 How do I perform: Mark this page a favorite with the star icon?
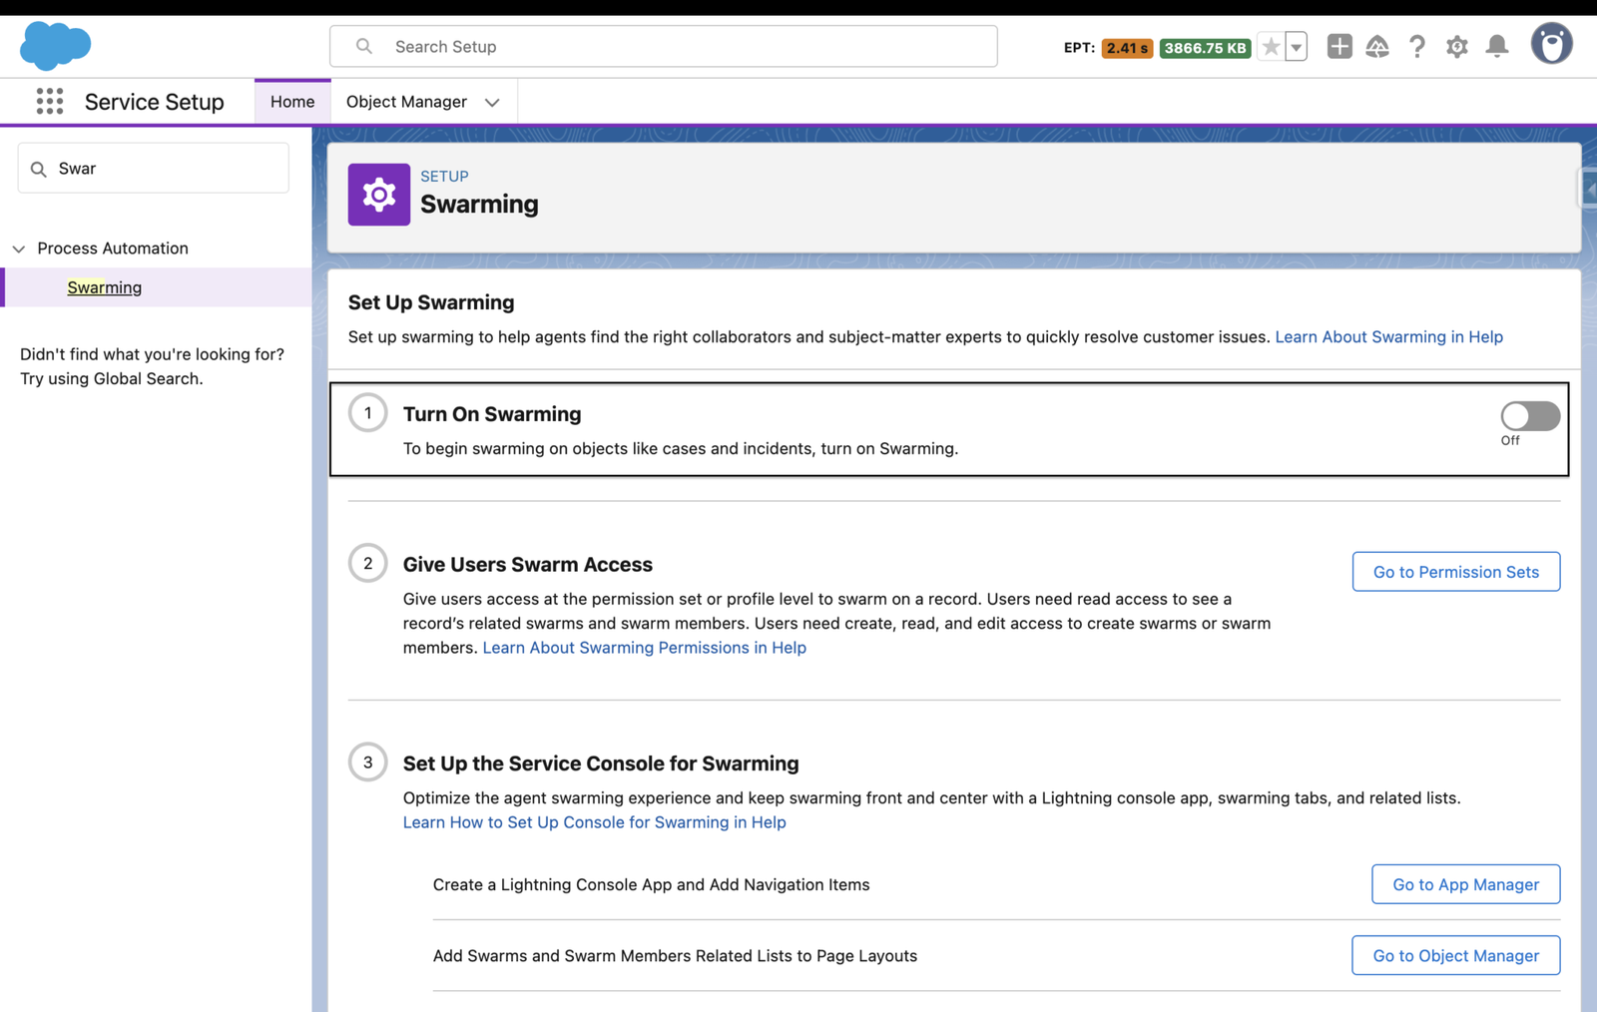1271,46
